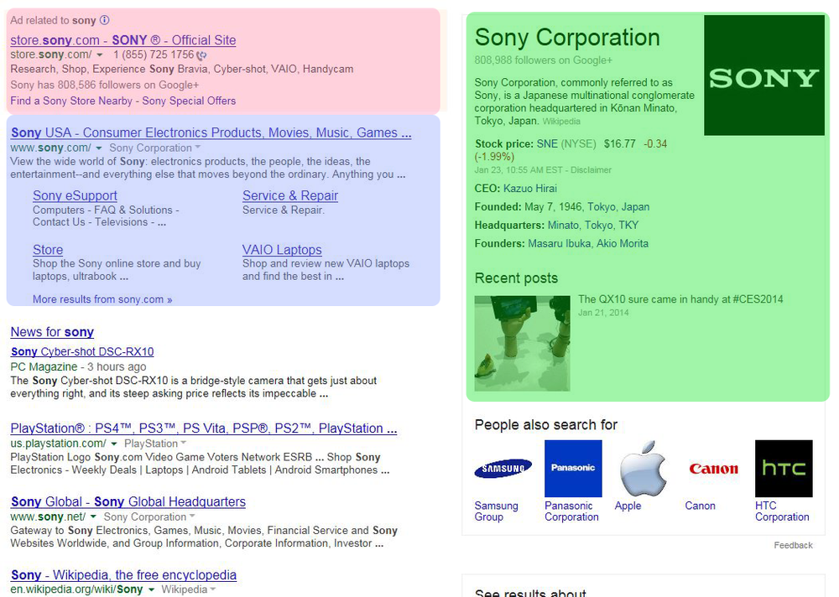Click 808,988 followers on Google+ text
Image resolution: width=839 pixels, height=597 pixels.
coord(543,60)
